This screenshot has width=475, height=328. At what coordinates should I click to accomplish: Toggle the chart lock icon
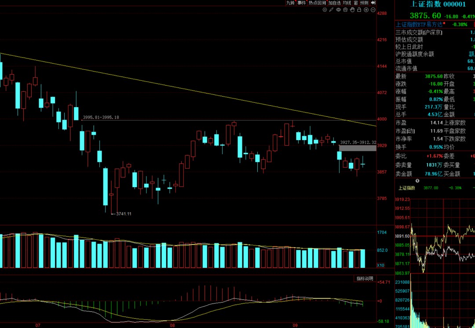tap(359, 10)
